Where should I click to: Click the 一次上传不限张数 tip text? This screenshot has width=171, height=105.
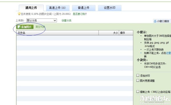(x=154, y=50)
